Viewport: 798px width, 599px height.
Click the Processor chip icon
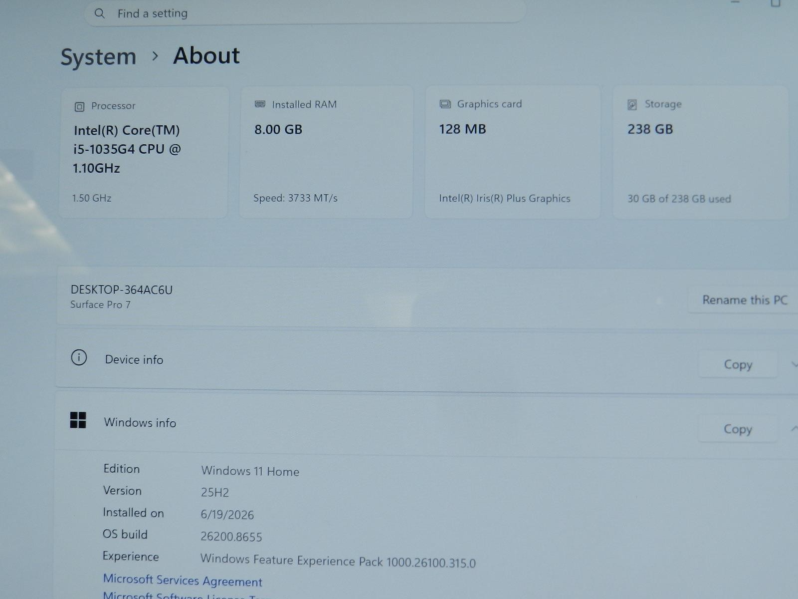(79, 106)
